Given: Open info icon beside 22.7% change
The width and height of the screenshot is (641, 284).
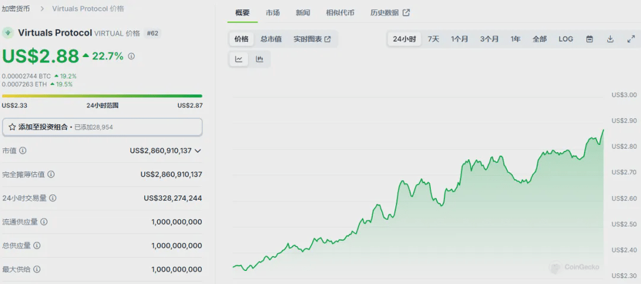Looking at the screenshot, I should click(x=131, y=56).
